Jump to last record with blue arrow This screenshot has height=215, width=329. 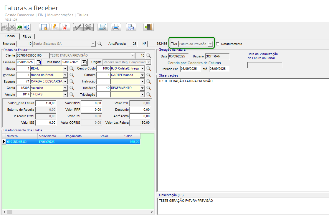(27, 27)
